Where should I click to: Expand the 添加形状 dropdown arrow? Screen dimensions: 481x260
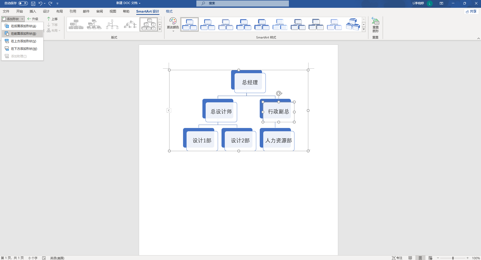click(22, 19)
